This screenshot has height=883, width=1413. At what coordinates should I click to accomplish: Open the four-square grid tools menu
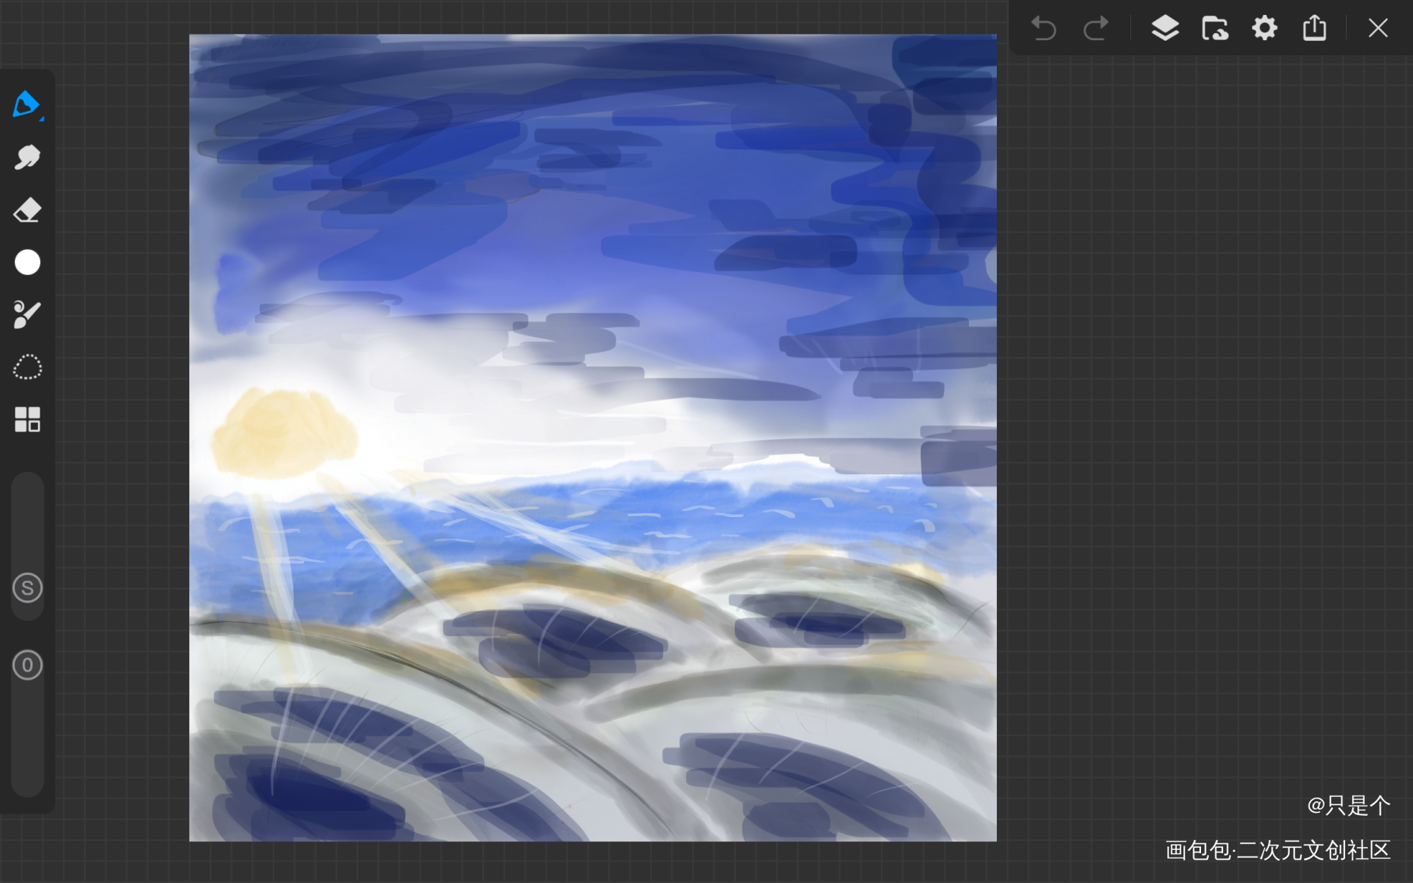coord(28,419)
